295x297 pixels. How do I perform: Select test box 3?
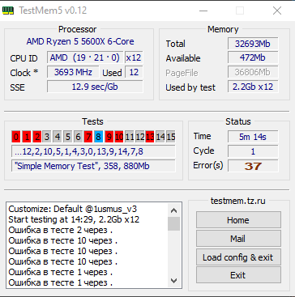click(47, 137)
